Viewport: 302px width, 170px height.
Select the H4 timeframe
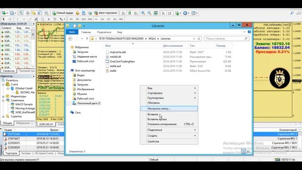click(x=102, y=19)
